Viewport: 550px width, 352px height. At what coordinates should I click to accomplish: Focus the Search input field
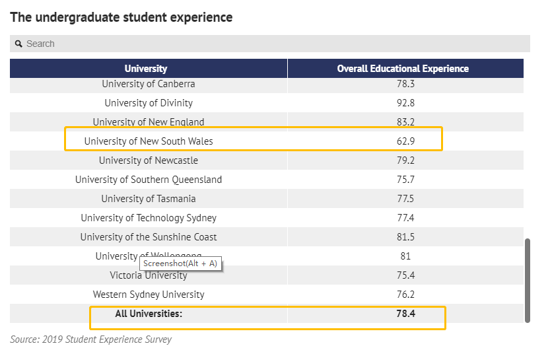[x=270, y=44]
